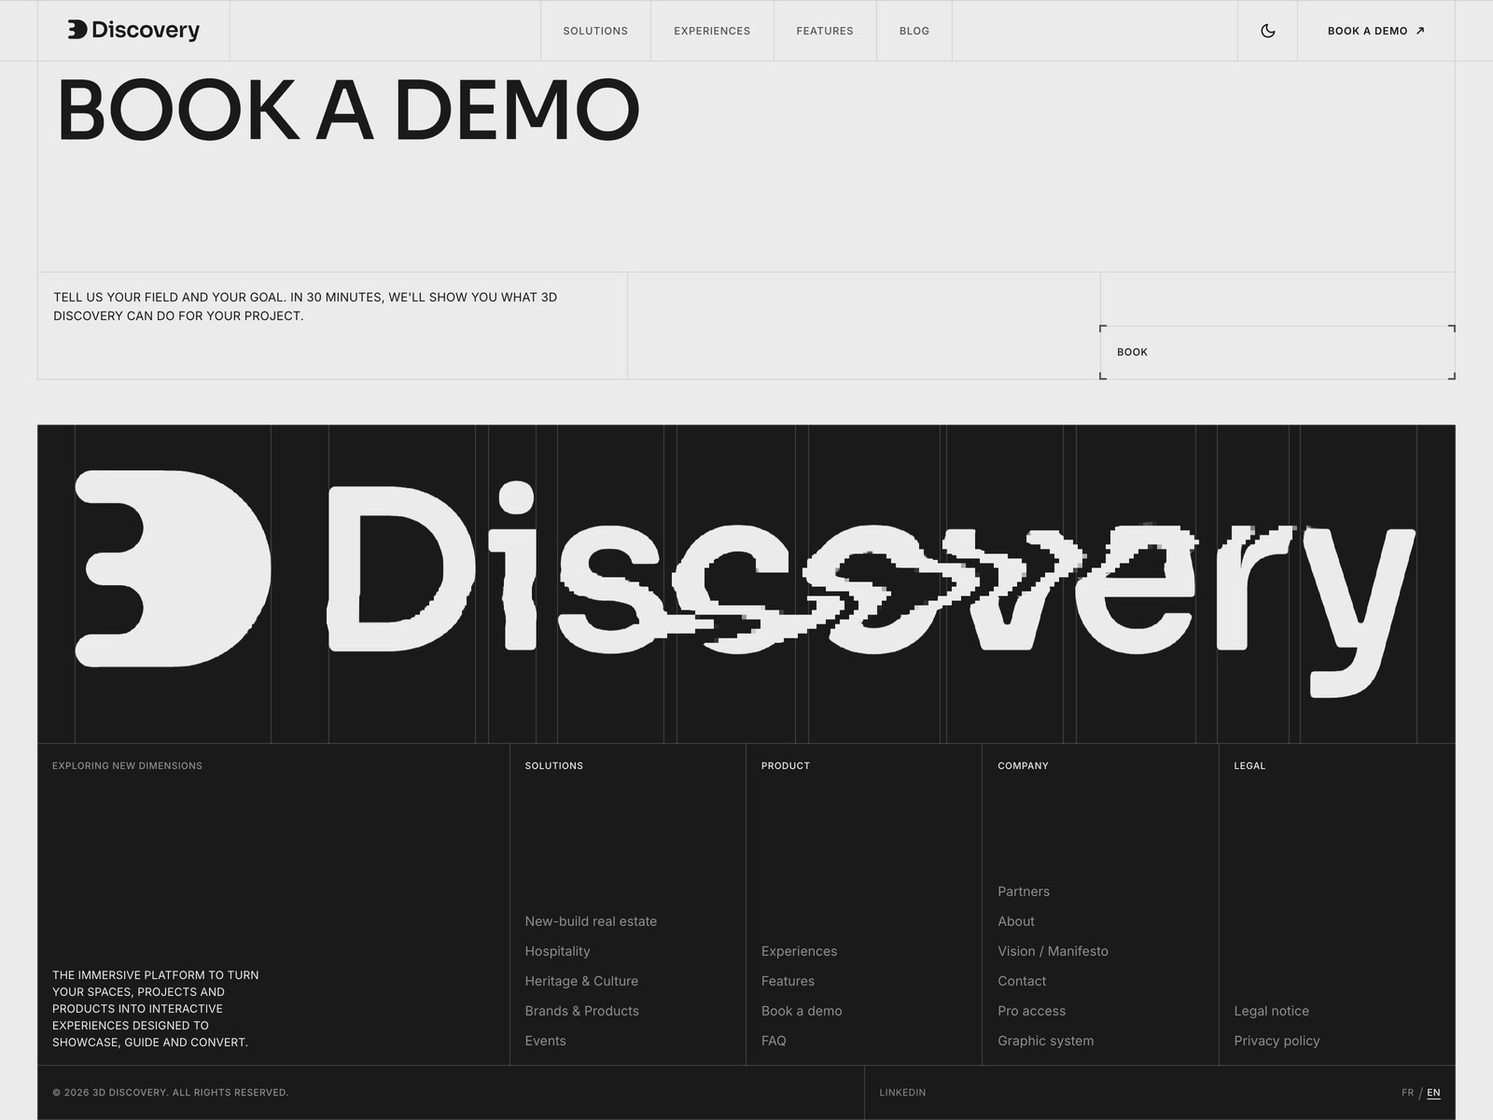Viewport: 1493px width, 1120px height.
Task: Open the Blog from the navbar
Action: click(x=914, y=31)
